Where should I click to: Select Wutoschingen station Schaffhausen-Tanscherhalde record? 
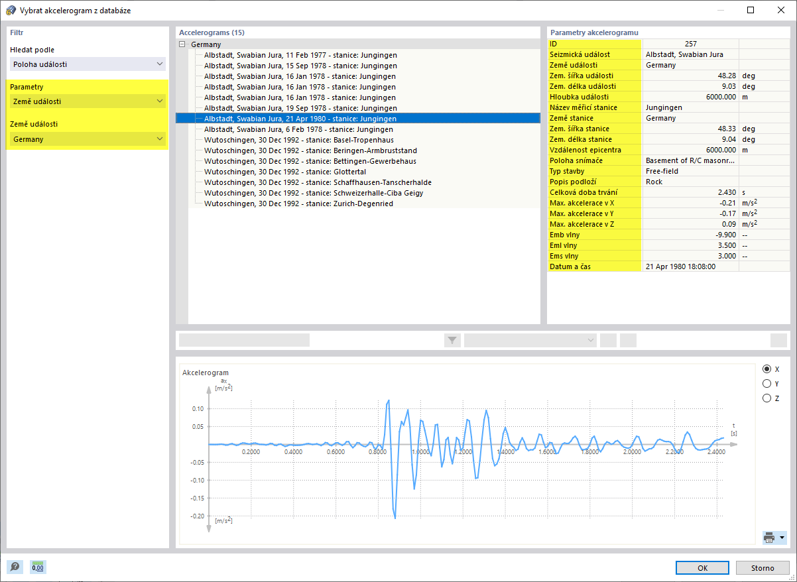318,182
